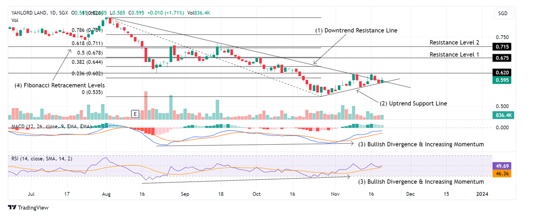Click the Vol indicator legend label
Screen dimensions: 534x221
(x=15, y=20)
